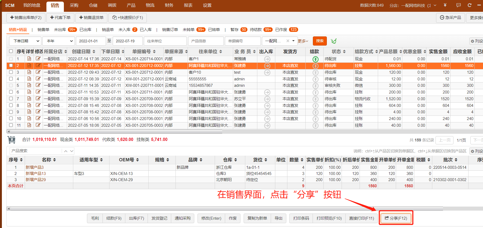This screenshot has width=483, height=228.
Task: Click edit pencil icon for row 4
Action: pos(38,79)
